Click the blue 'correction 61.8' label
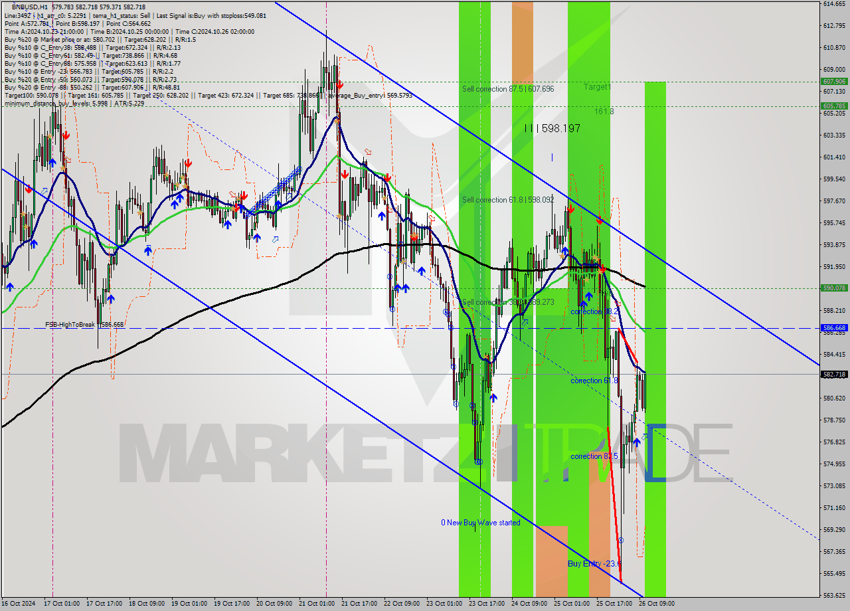 point(594,381)
